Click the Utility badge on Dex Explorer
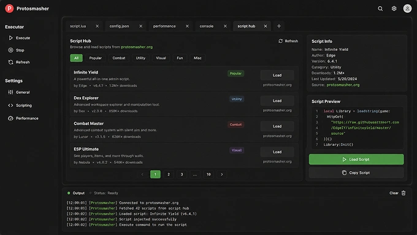This screenshot has width=417, height=235. click(237, 99)
